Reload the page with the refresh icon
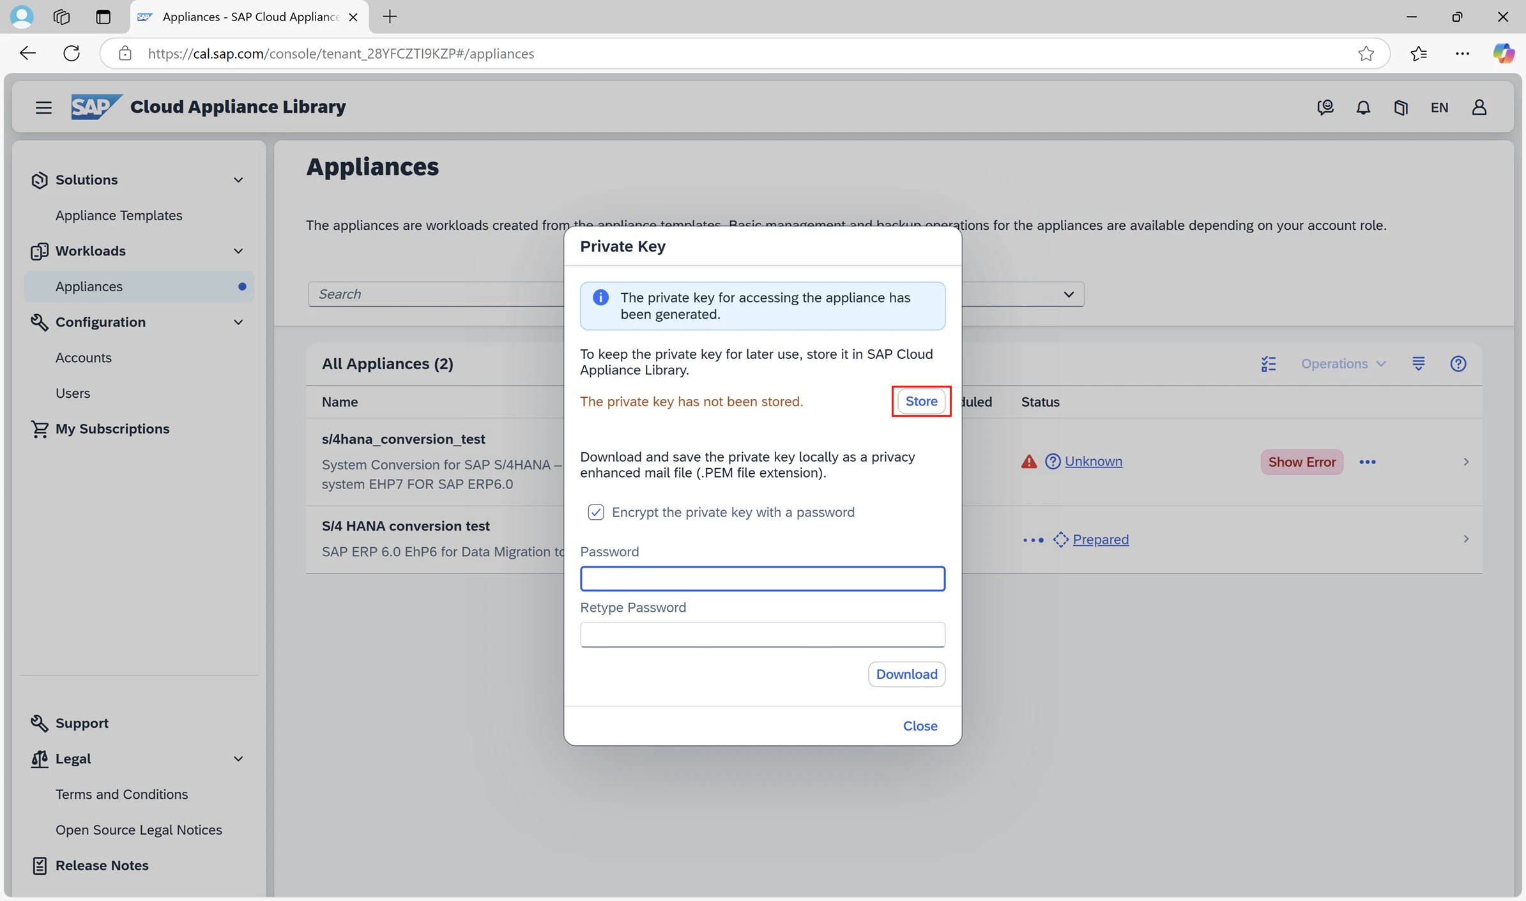The height and width of the screenshot is (901, 1526). 72,54
